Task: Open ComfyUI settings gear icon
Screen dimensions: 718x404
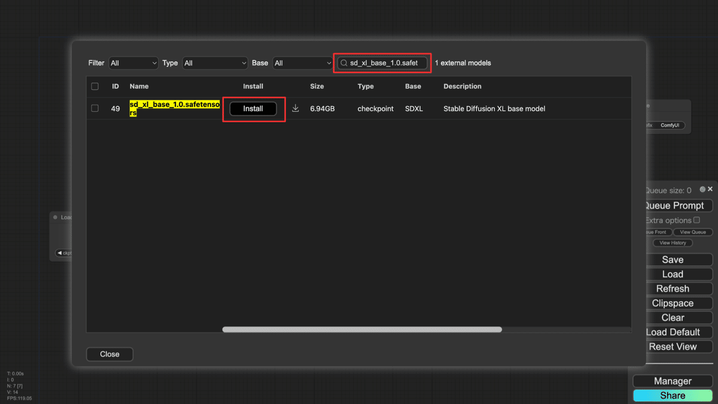Action: point(702,189)
